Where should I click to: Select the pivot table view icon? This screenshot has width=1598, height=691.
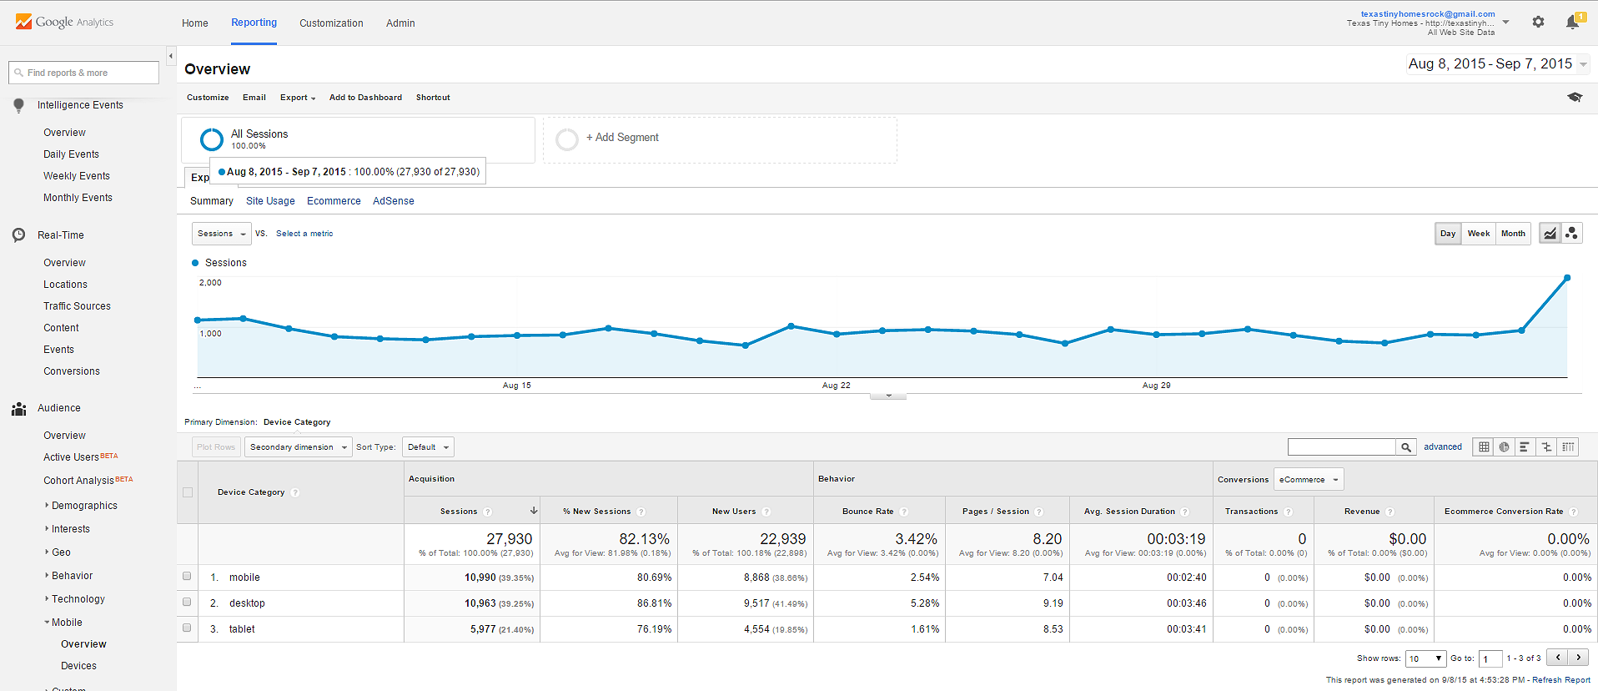tap(1568, 447)
